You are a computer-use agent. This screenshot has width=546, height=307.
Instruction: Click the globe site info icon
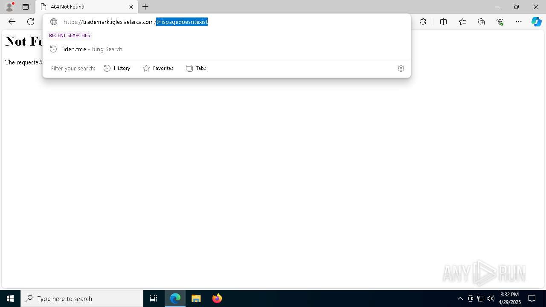[54, 22]
